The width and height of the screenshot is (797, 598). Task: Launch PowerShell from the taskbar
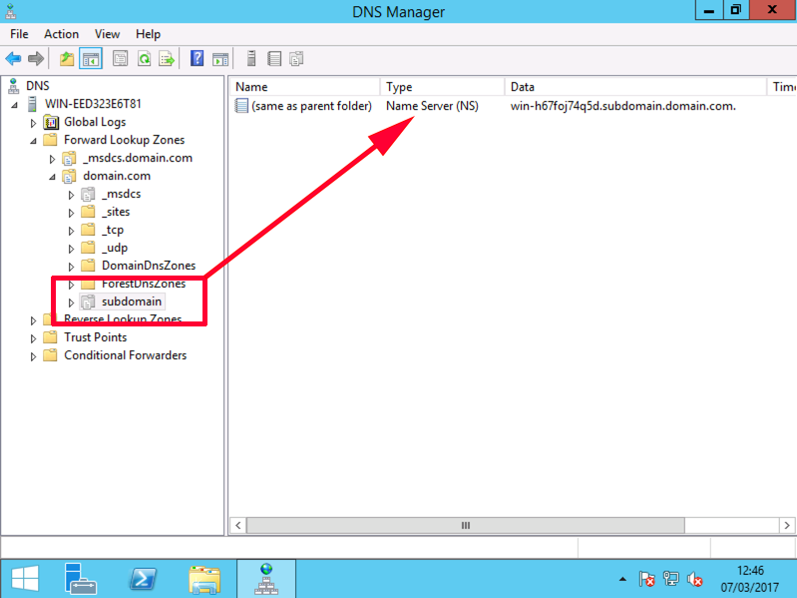tap(143, 579)
